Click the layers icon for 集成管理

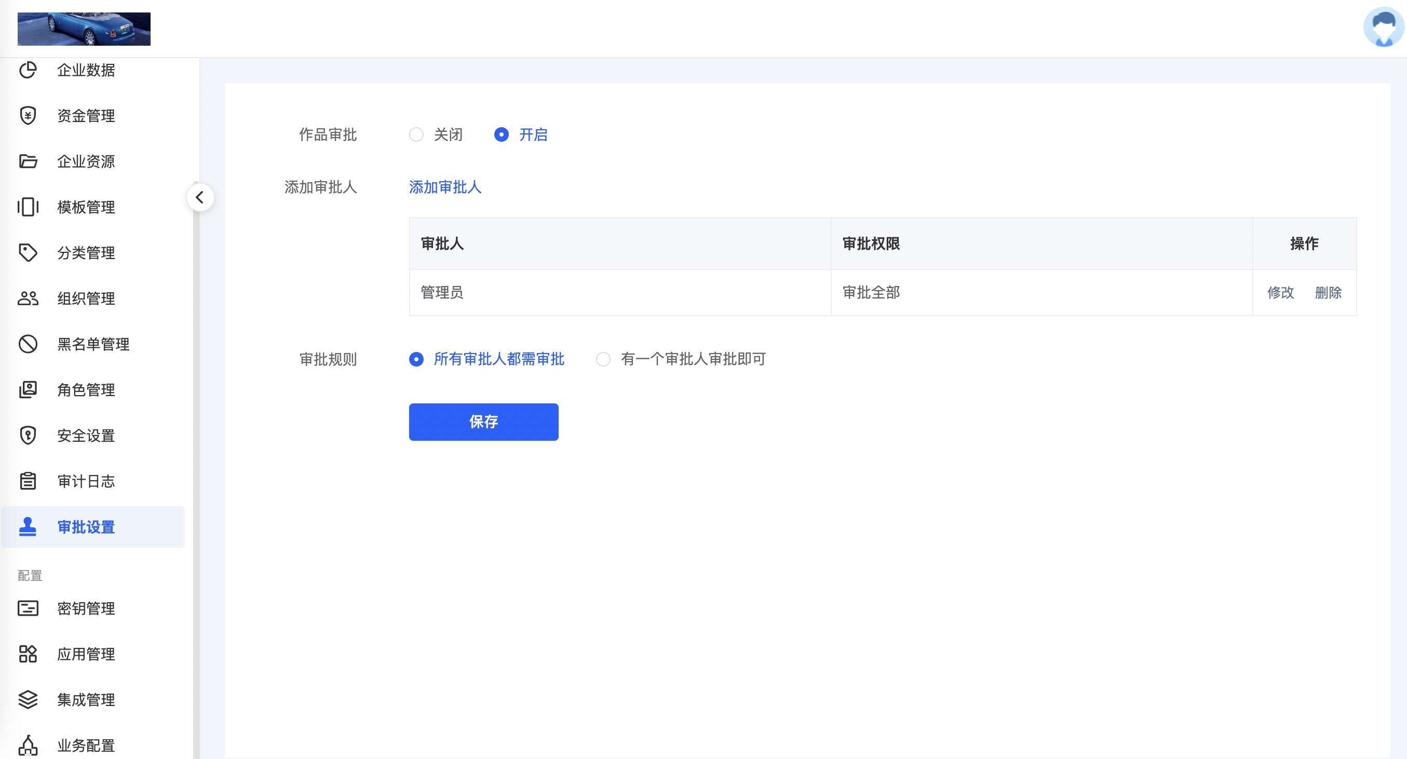click(x=28, y=699)
